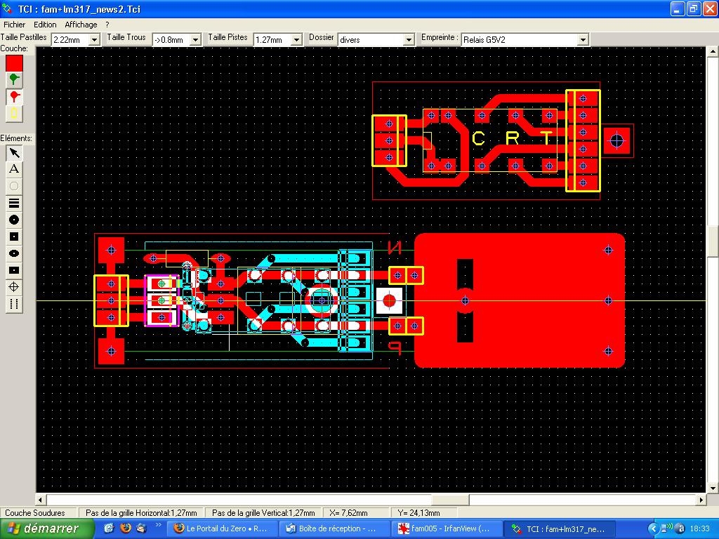The width and height of the screenshot is (719, 539).
Task: Click the vertical scrollbar down arrow
Action: point(713,488)
